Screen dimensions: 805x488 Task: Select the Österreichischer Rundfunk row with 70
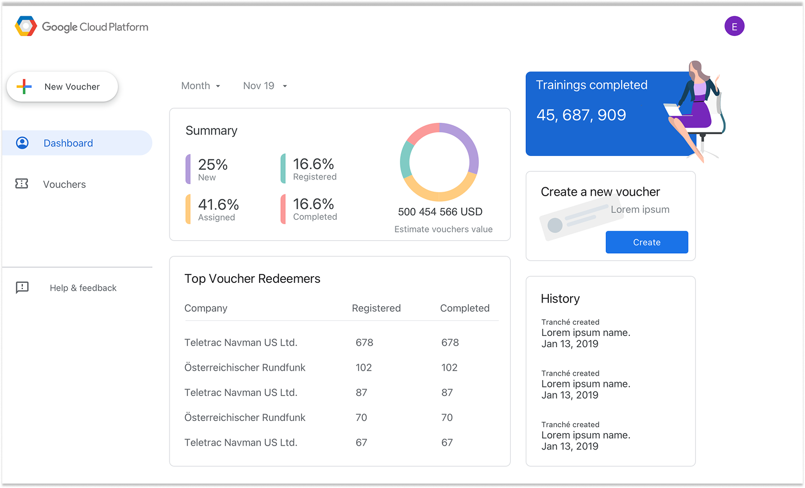tap(341, 418)
